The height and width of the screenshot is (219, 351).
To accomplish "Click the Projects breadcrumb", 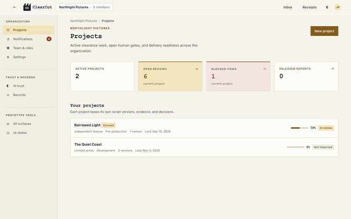I will click(x=108, y=21).
